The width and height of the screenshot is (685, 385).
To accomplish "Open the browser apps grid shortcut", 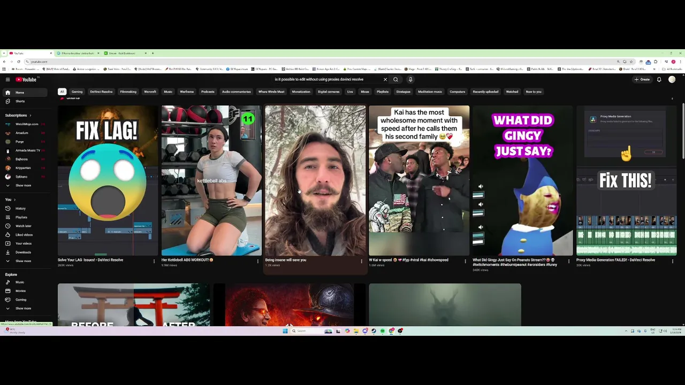I will pos(4,69).
